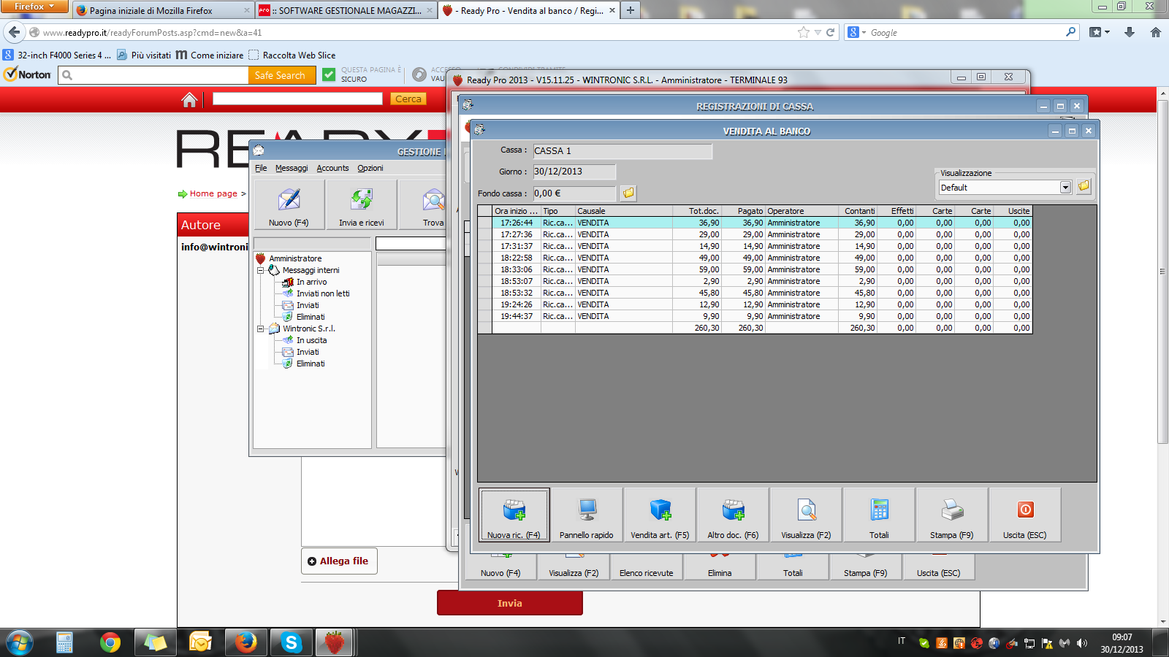
Task: Open the Firefox application menu button
Action: 34,7
